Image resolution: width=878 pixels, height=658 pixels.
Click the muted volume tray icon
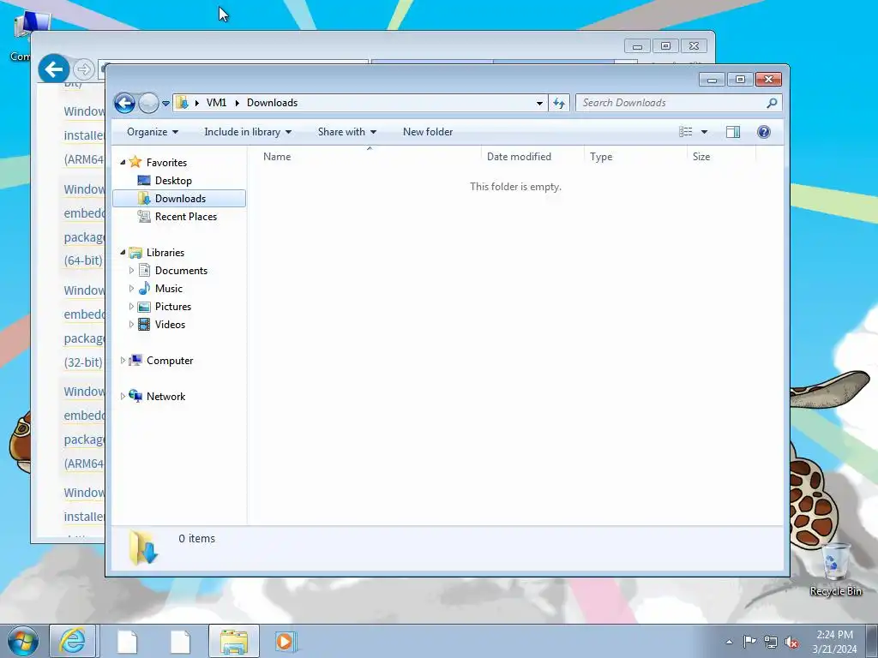point(791,642)
